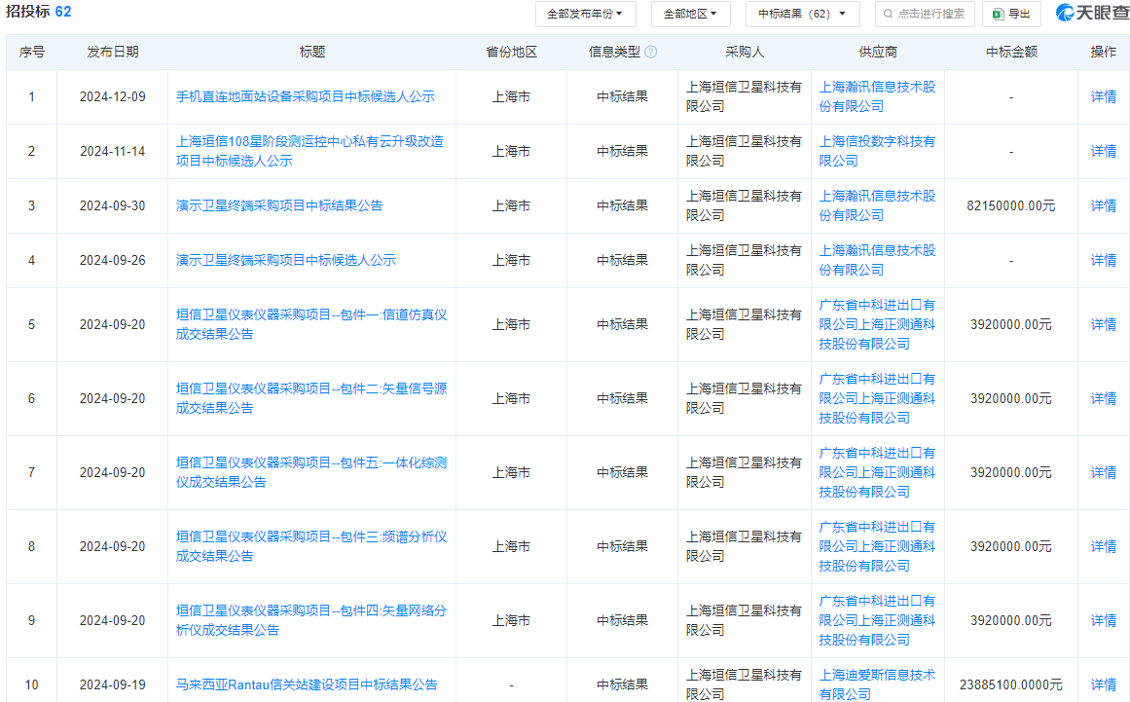
Task: Open 演示卫星终端采购项目中标候选人公示 link
Action: coord(286,260)
